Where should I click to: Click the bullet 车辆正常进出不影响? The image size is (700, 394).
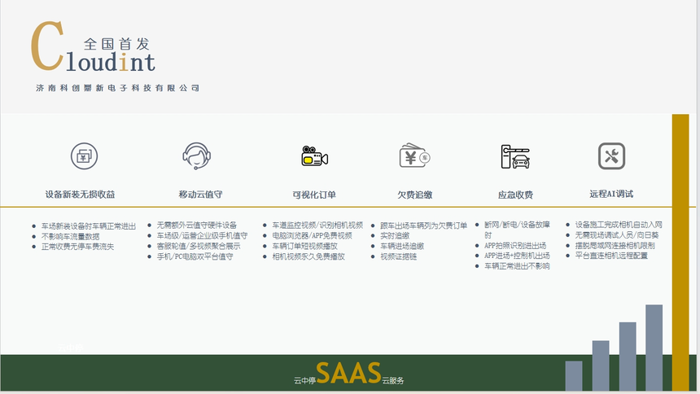pos(517,266)
